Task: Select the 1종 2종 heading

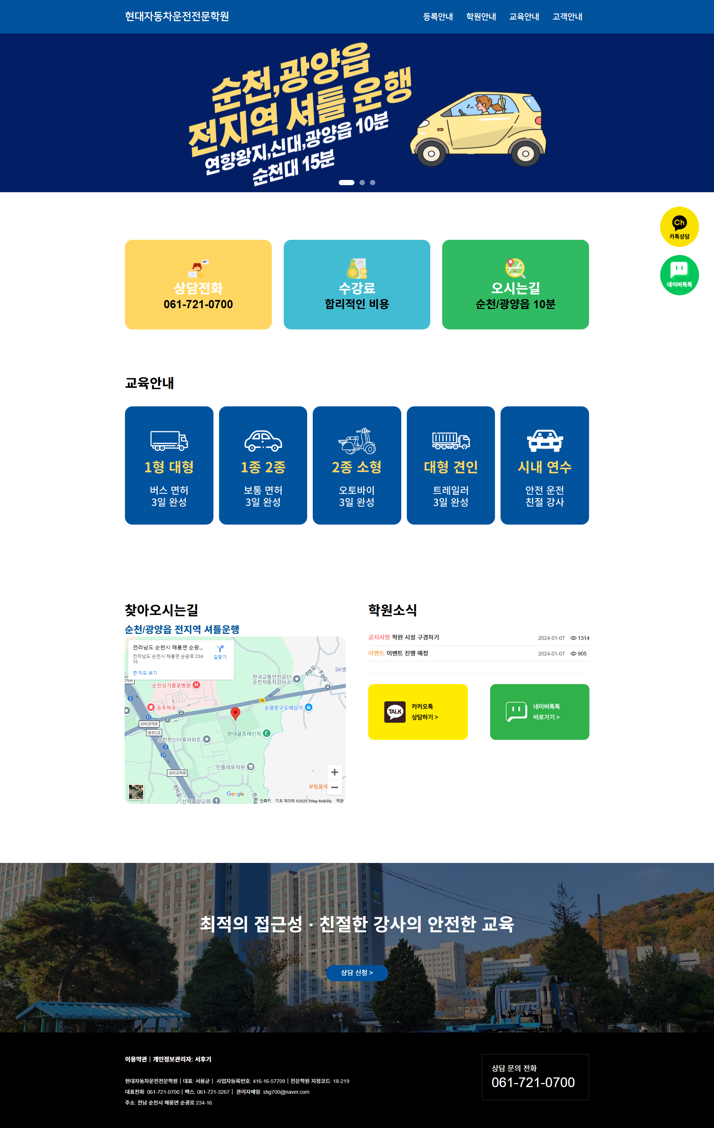Action: [263, 467]
